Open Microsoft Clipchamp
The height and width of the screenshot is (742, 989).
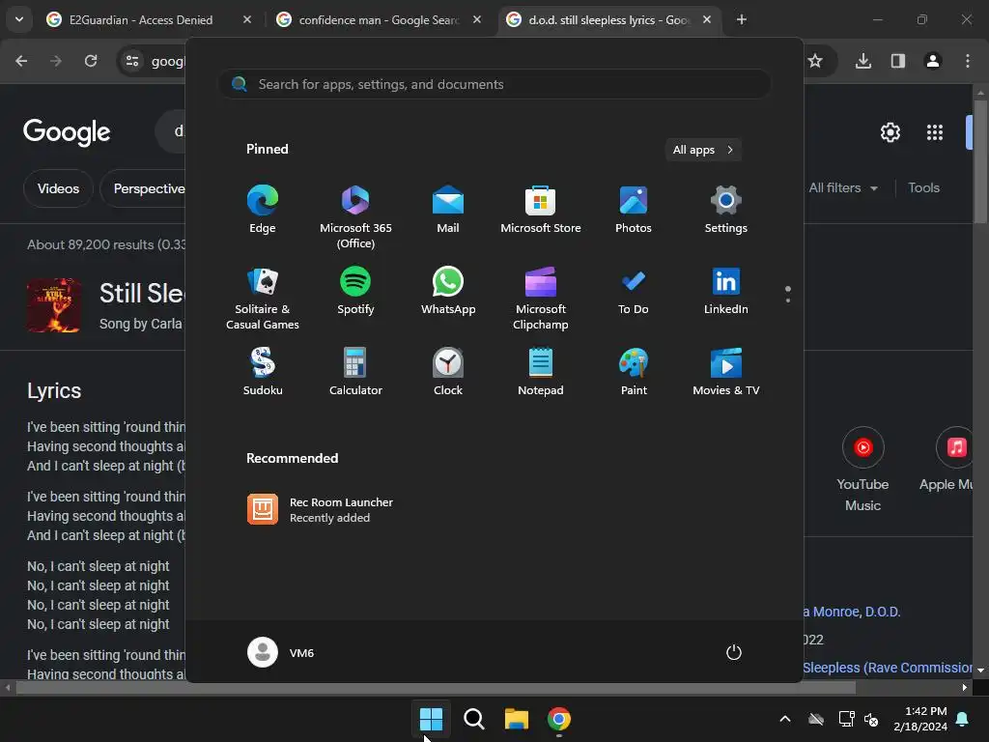[x=541, y=299]
